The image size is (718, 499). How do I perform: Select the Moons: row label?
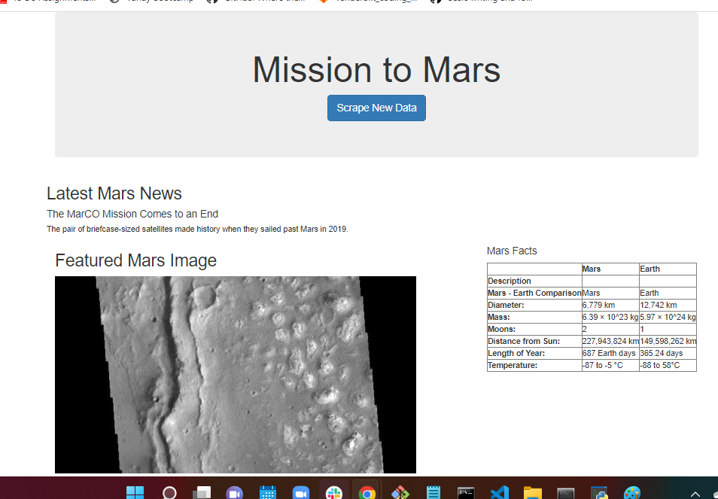534,329
